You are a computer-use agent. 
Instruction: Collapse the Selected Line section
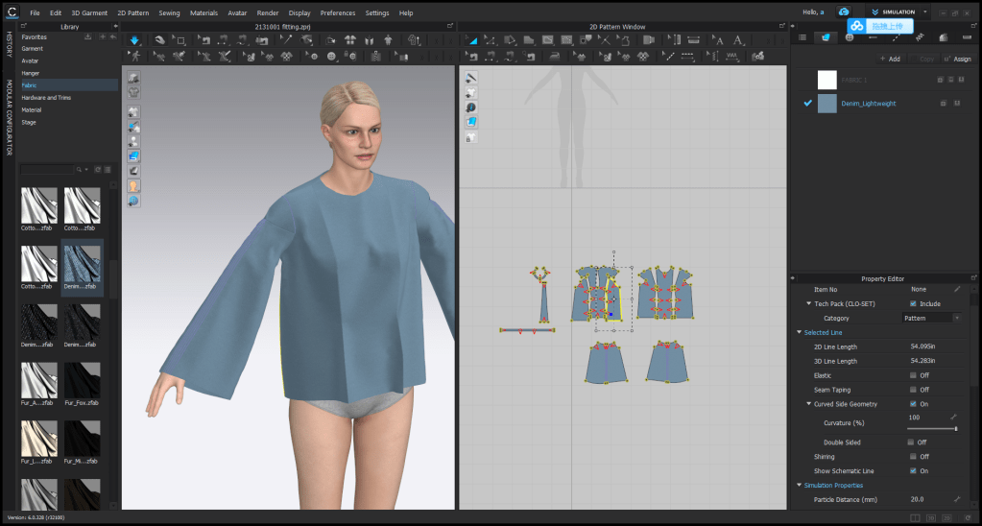[x=799, y=332]
